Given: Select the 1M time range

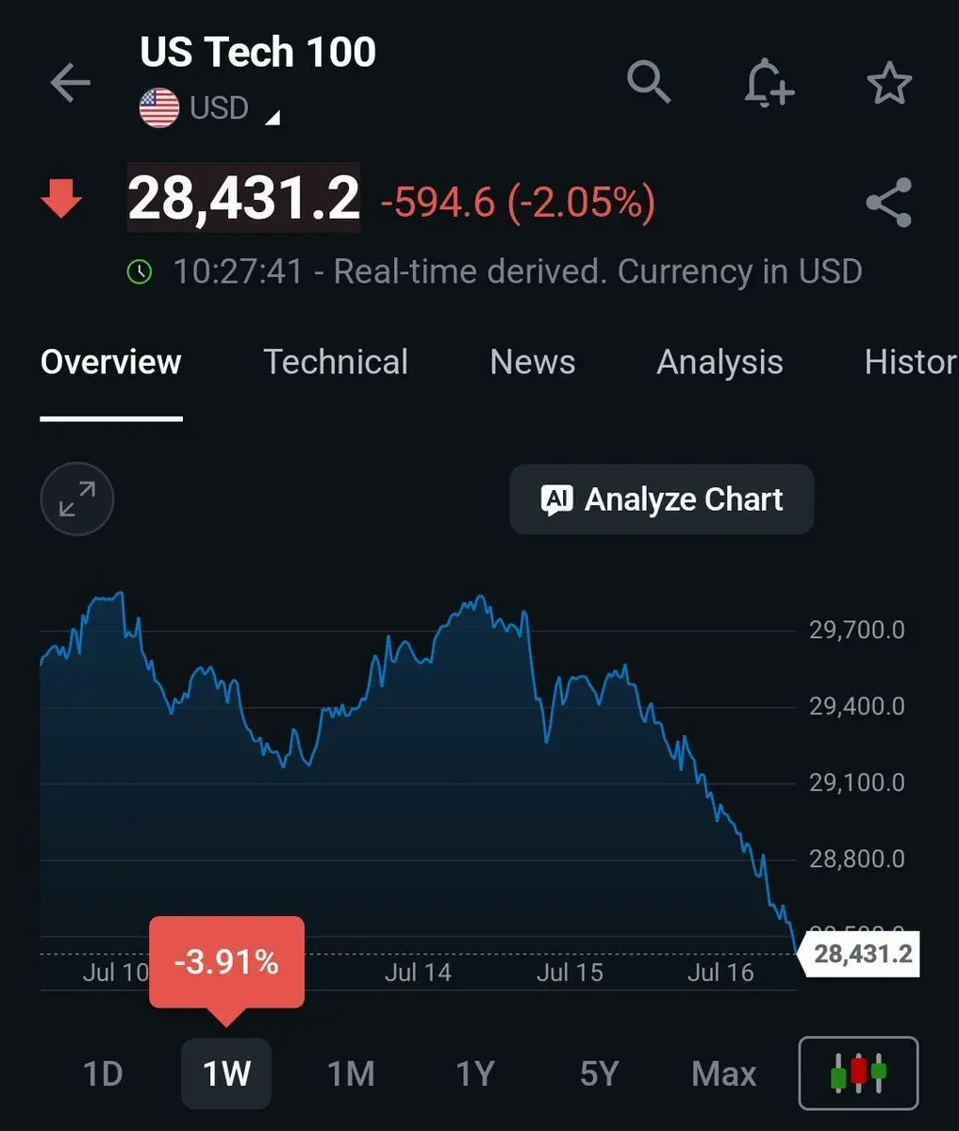Looking at the screenshot, I should pos(351,1074).
